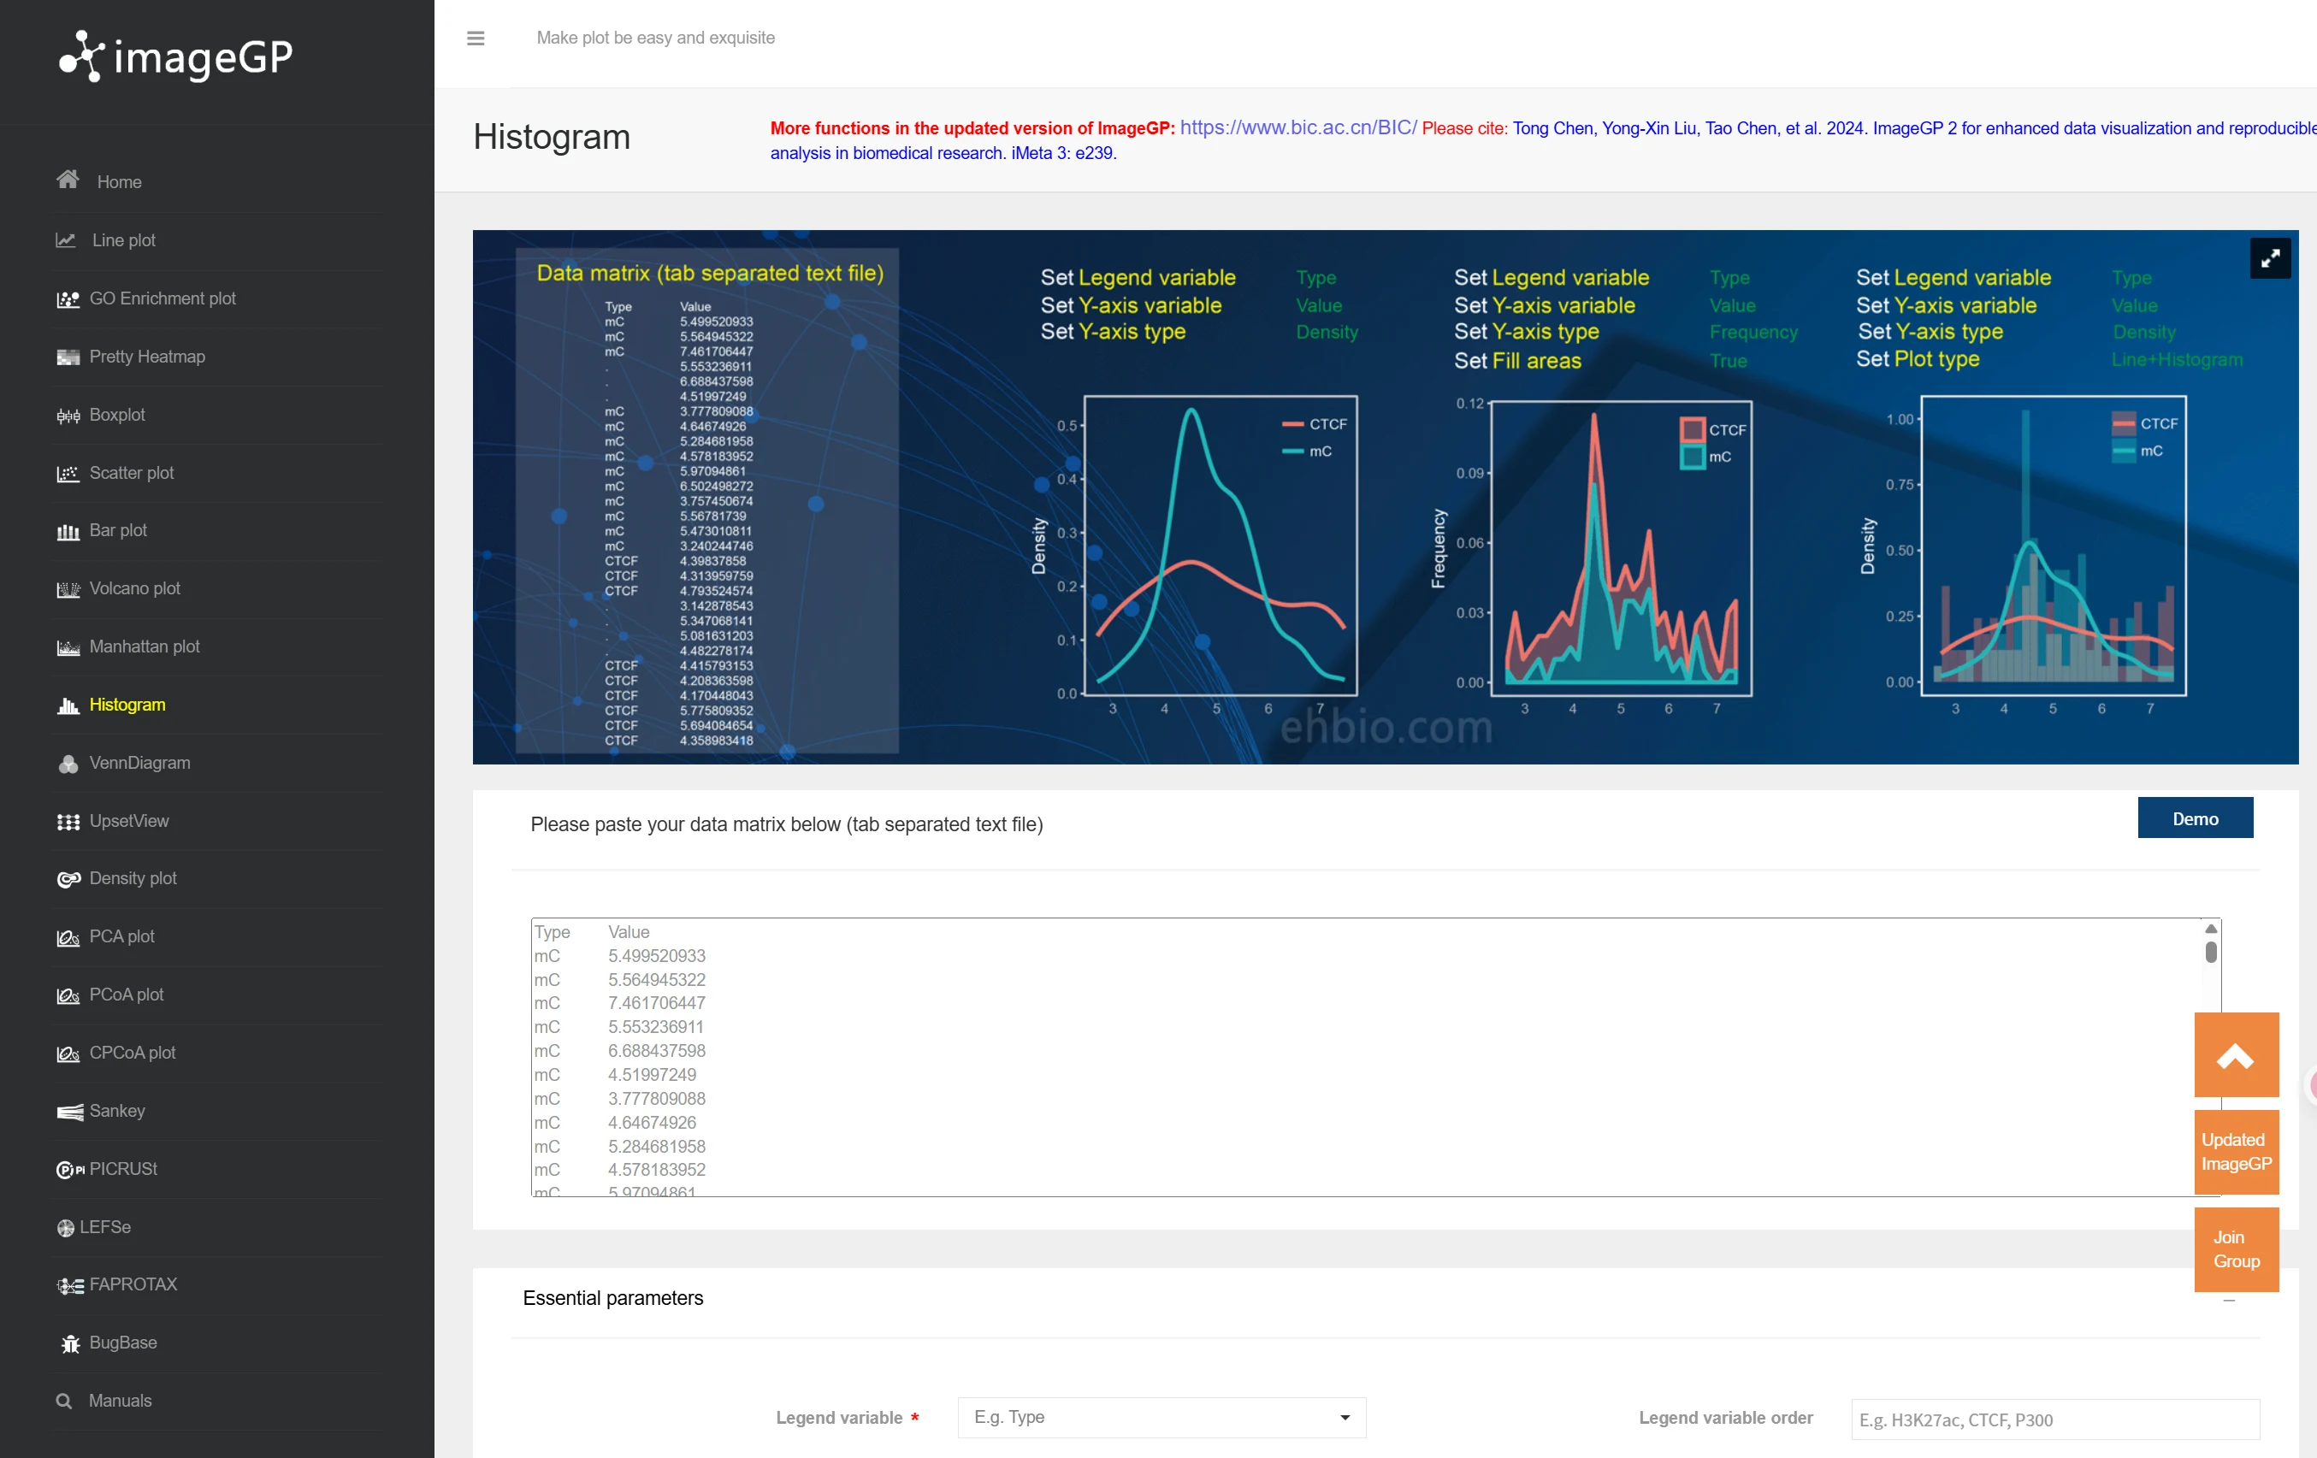Click the Legend variable order field
2317x1458 pixels.
tap(2054, 1420)
